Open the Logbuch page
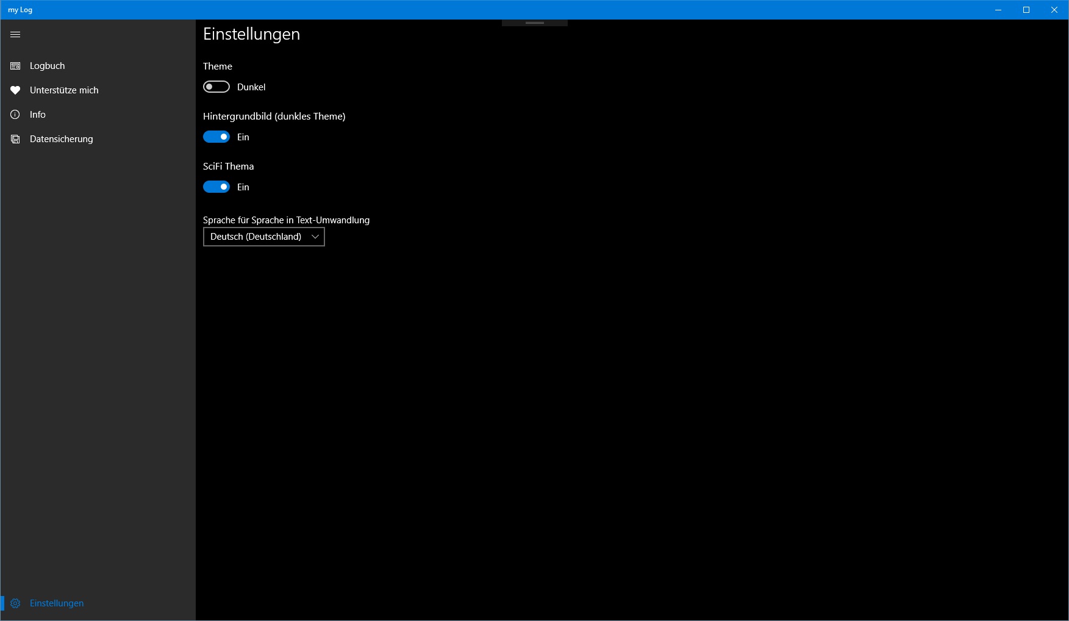 tap(98, 66)
